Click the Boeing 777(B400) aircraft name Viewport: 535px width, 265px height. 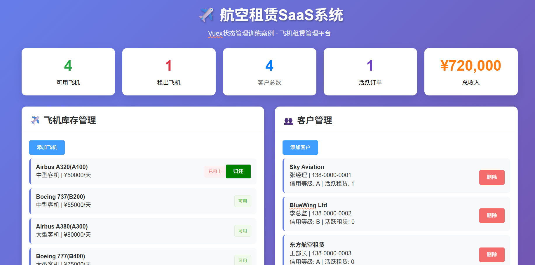[x=60, y=256]
